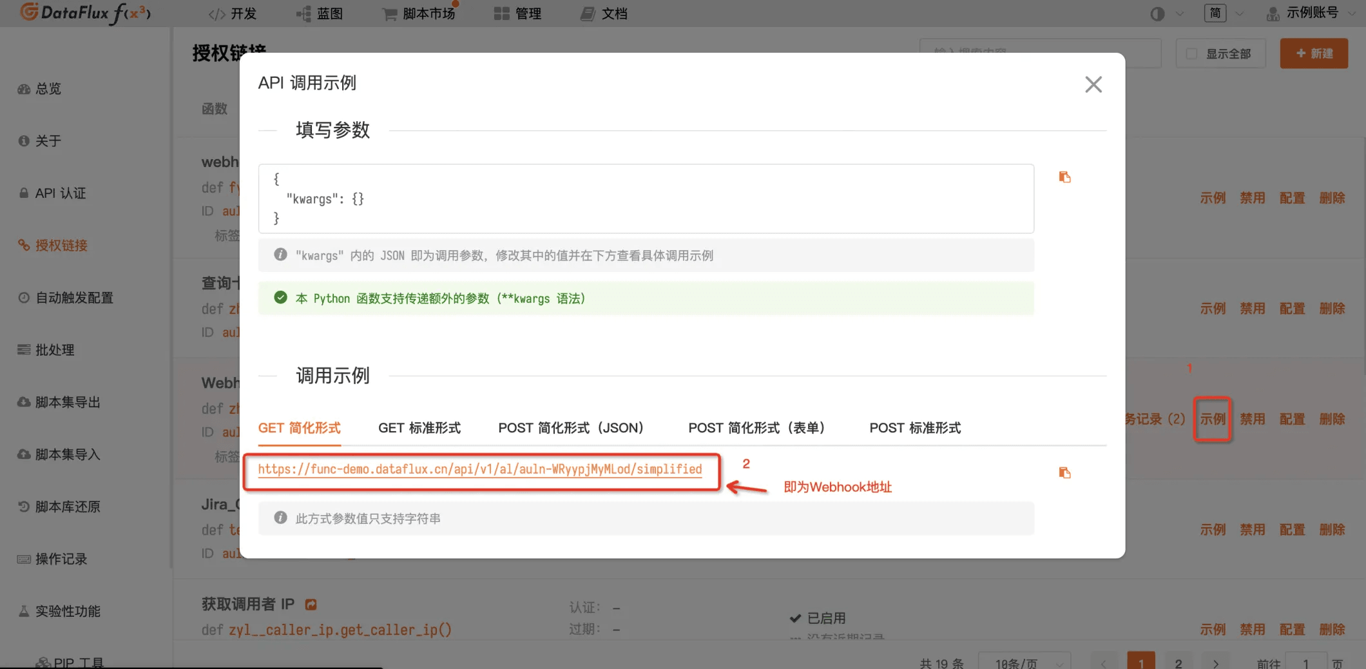Open the 示例账号 user menu

click(1311, 14)
